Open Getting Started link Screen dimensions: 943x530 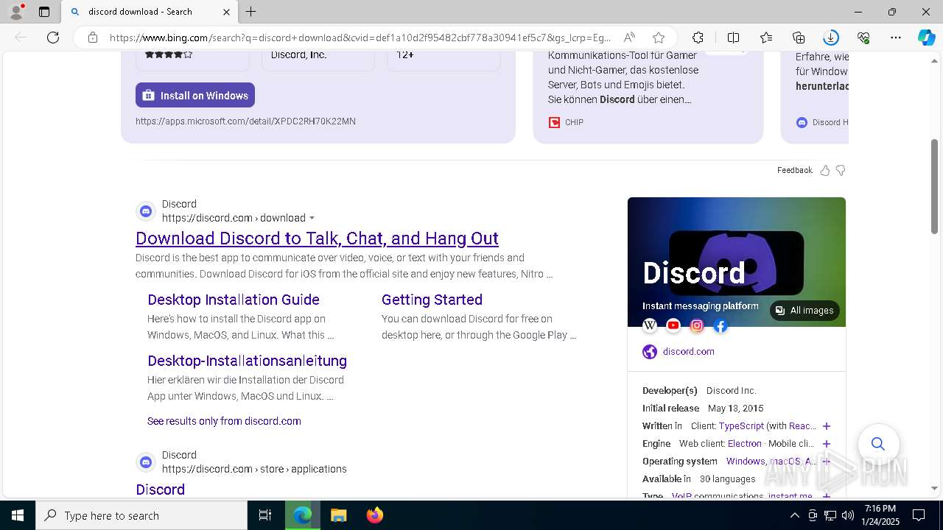[432, 300]
